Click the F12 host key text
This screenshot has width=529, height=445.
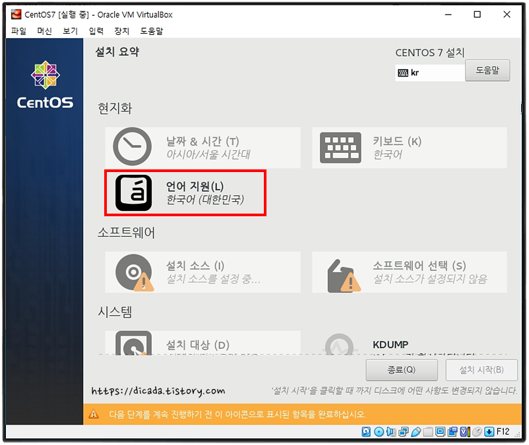pos(503,432)
